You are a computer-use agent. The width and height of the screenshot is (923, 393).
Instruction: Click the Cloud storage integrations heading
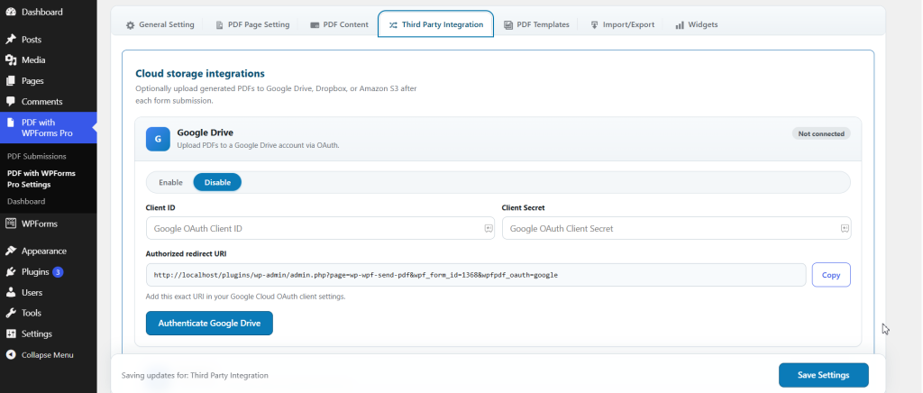point(200,74)
